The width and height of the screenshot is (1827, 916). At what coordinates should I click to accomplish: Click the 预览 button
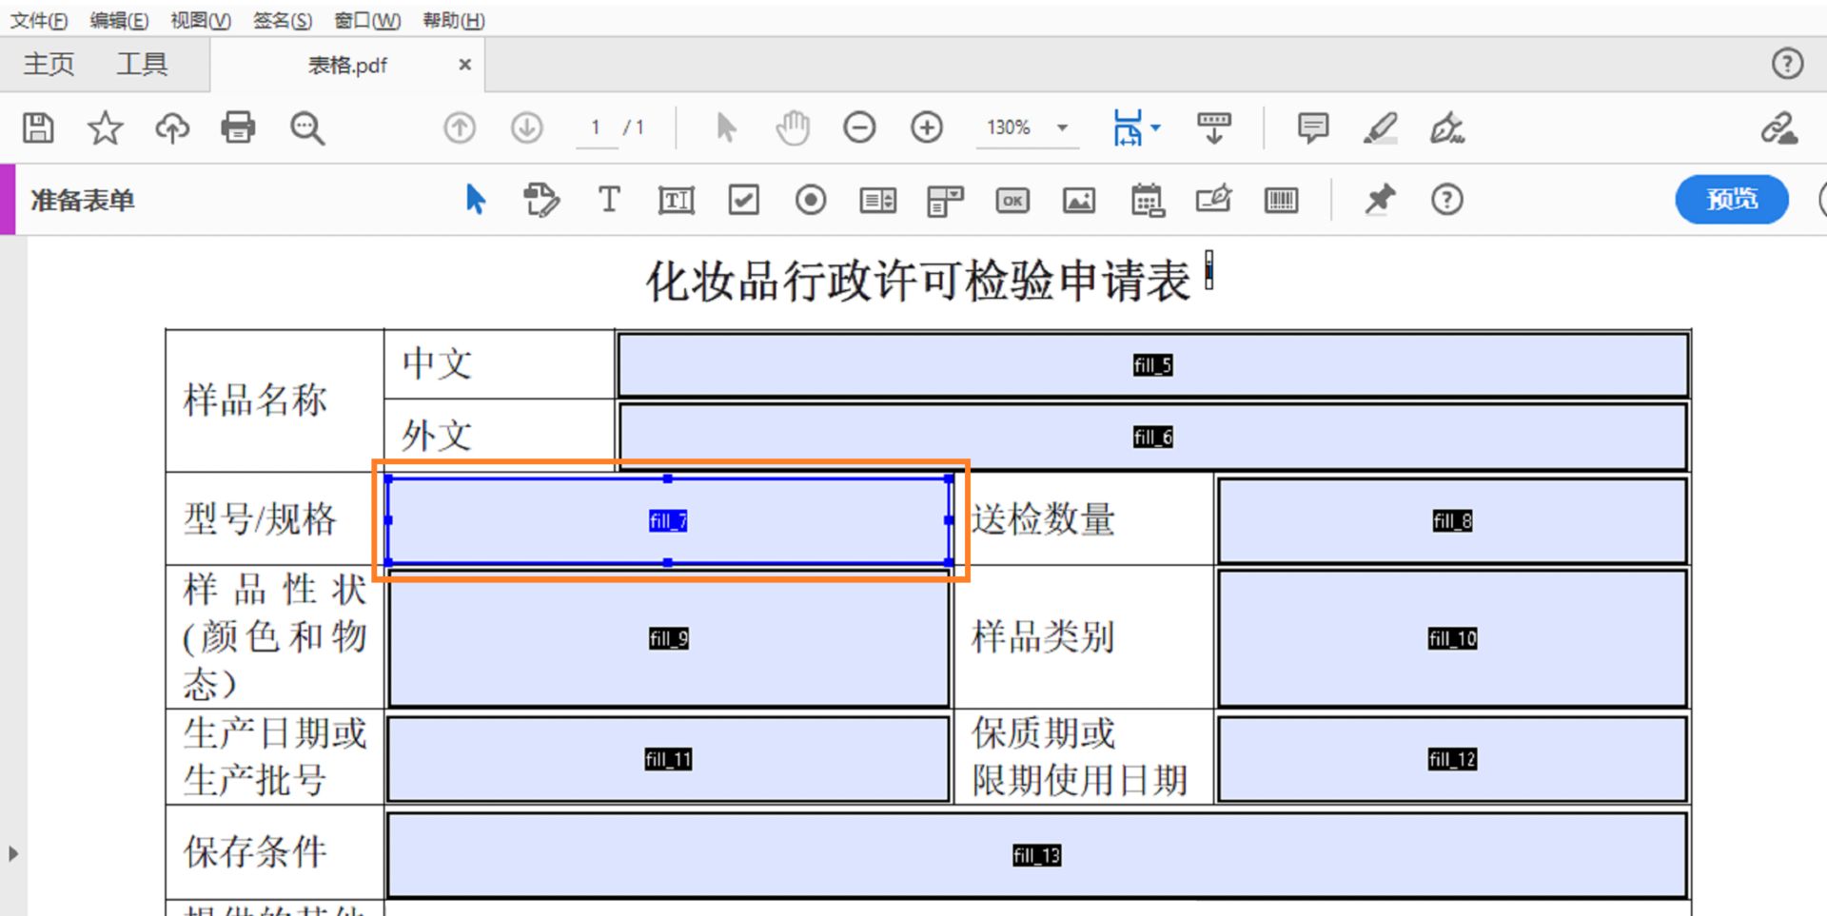(1731, 200)
